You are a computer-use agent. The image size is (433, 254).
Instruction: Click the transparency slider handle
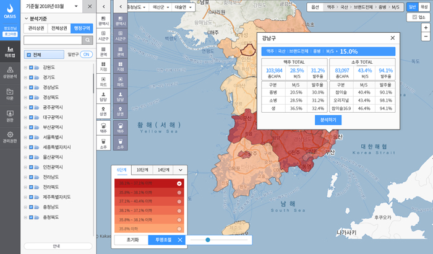click(x=208, y=240)
